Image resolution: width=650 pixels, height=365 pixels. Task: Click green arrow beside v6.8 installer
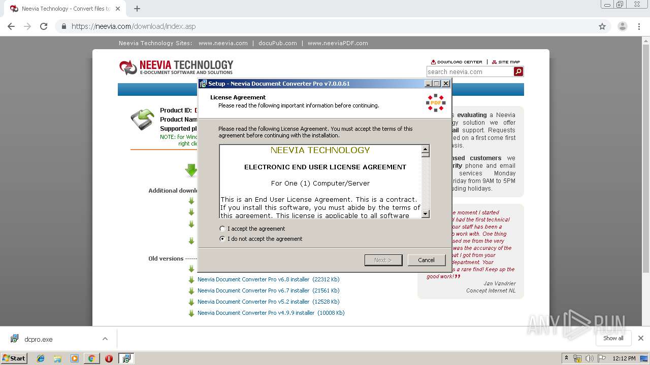[x=191, y=280]
